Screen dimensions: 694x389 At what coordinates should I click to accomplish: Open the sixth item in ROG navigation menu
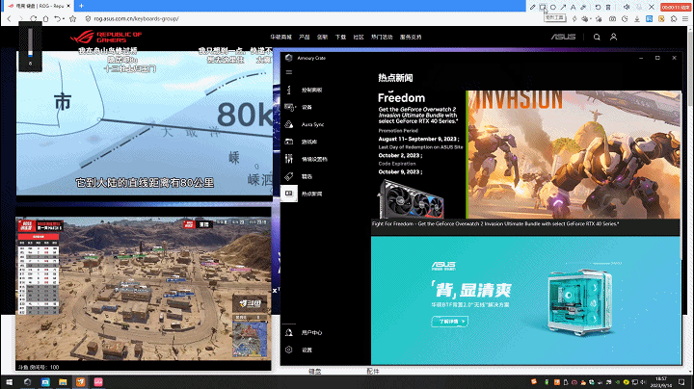point(382,38)
